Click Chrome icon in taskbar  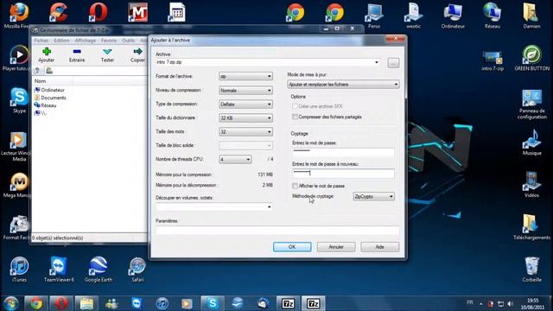click(35, 303)
